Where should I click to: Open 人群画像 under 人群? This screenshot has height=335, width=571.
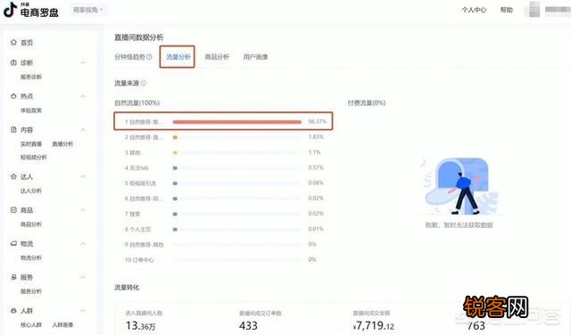(62, 325)
